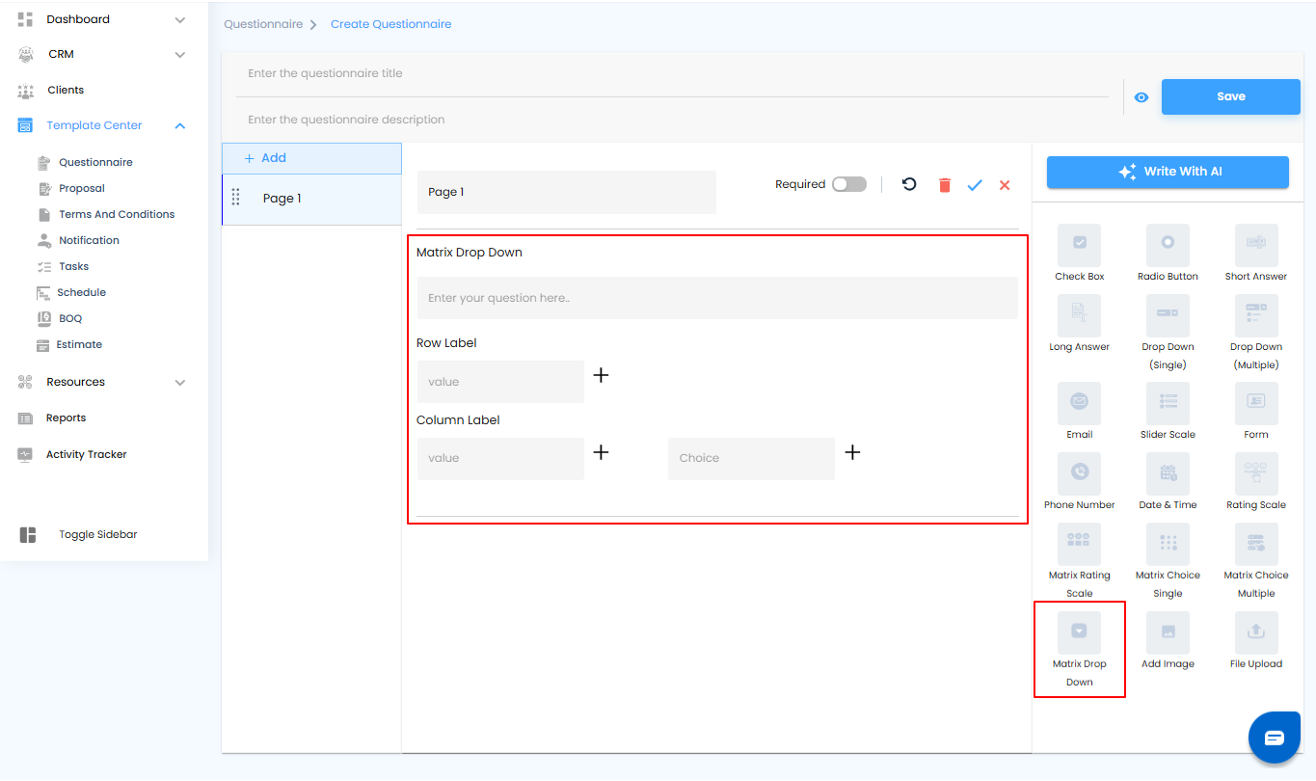Click the eye preview icon
Image resolution: width=1316 pixels, height=781 pixels.
1141,97
